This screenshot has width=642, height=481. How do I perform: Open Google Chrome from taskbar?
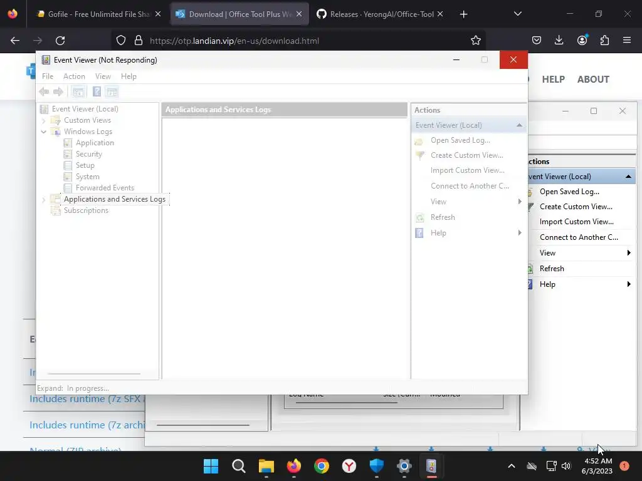click(322, 466)
